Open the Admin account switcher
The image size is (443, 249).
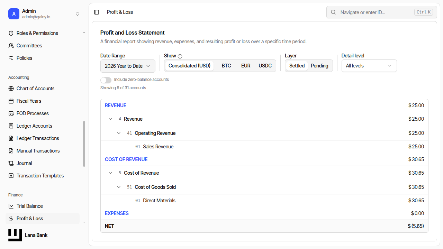(44, 14)
